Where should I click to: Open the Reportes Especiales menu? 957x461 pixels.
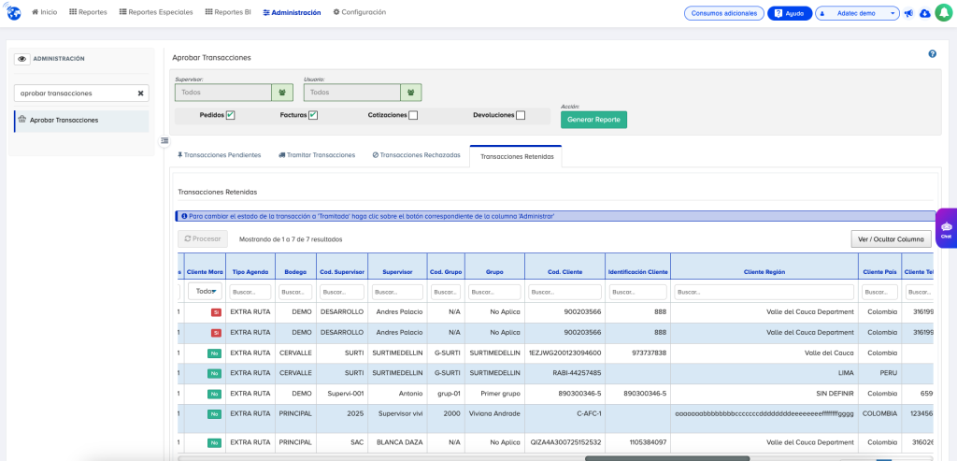click(x=156, y=12)
